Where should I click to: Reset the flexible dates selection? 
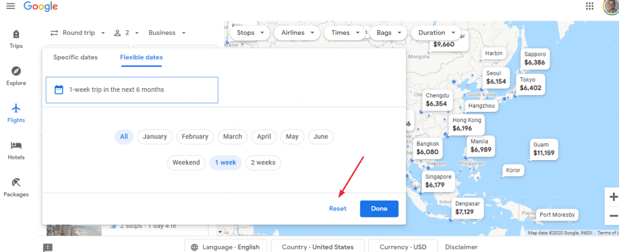[337, 208]
